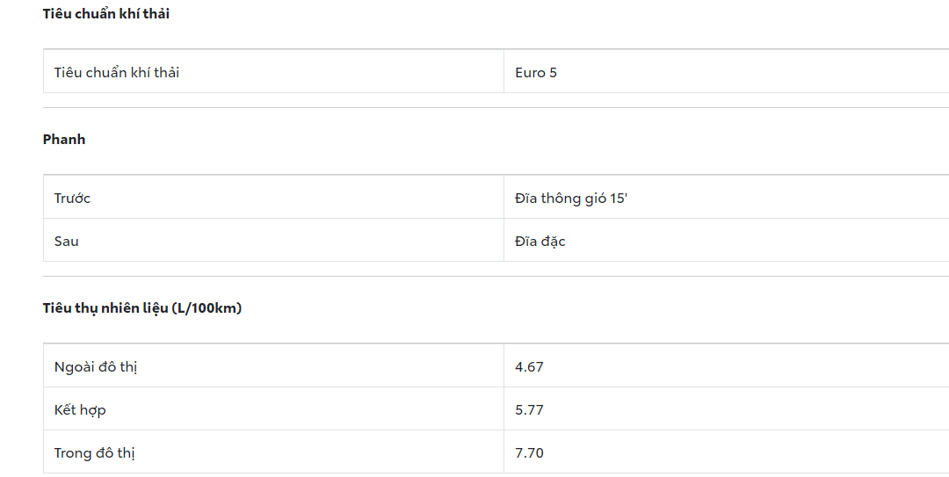
Task: Click the Đĩa đặc rear brake value
Action: (x=540, y=242)
